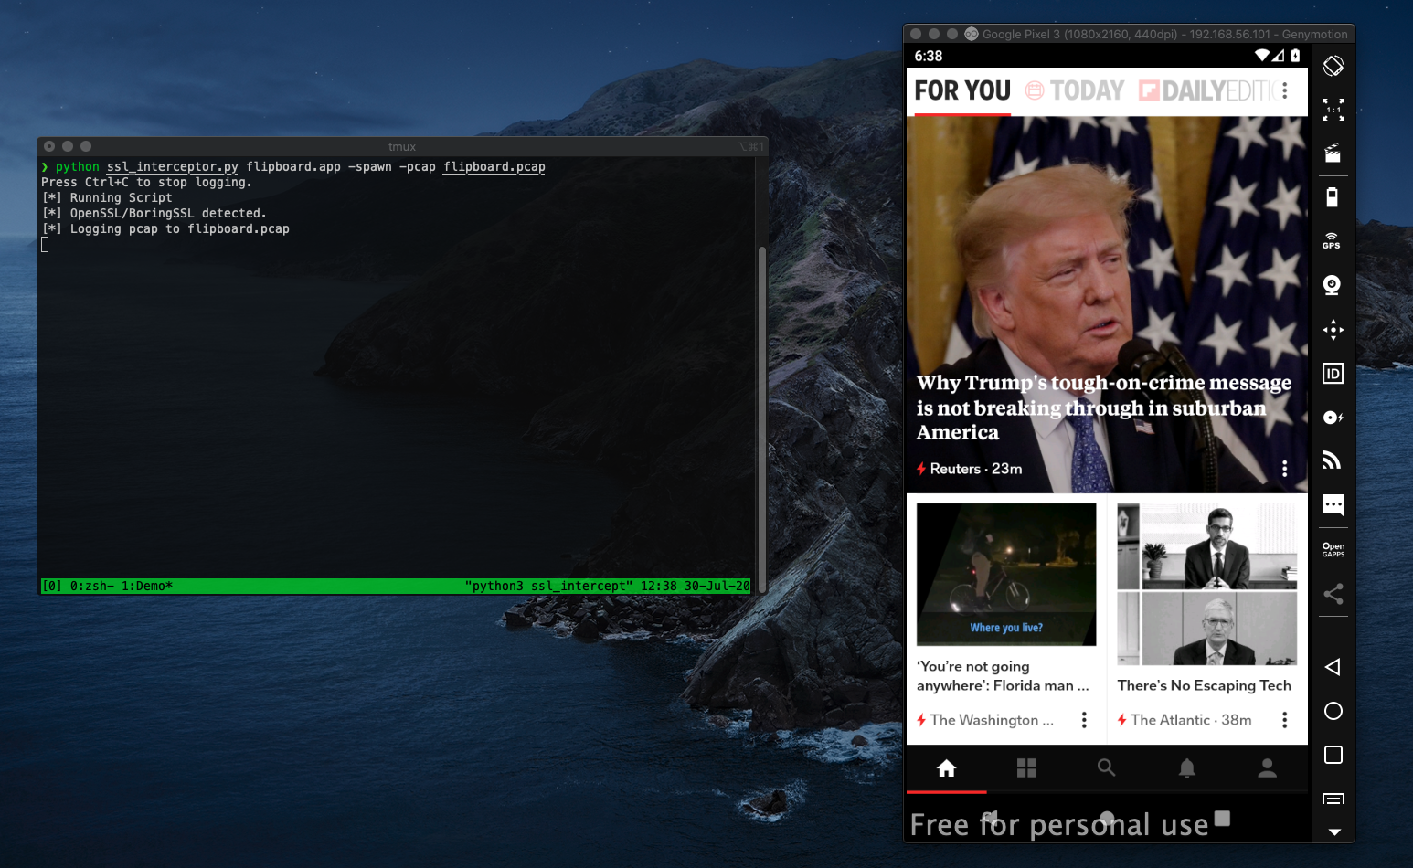Open options menu on Reuters Trump article

1284,469
